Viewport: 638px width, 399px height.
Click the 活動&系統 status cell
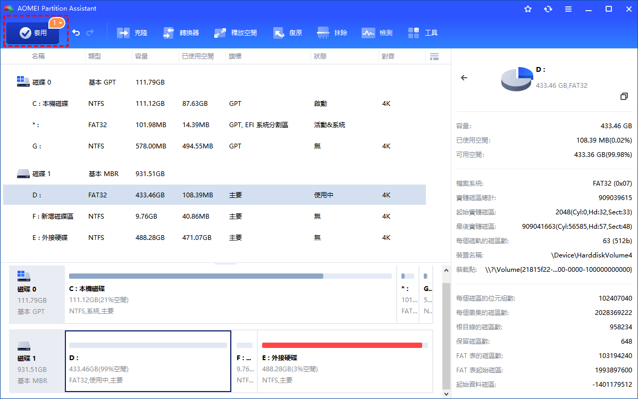(x=329, y=125)
